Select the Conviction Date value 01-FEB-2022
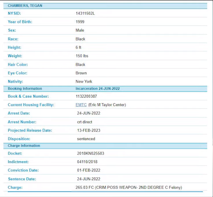This screenshot has width=213, height=197. 89,170
